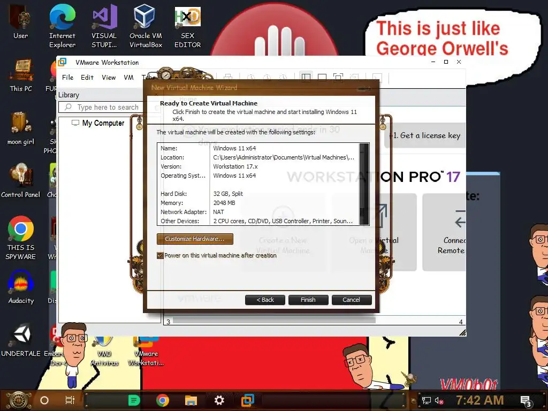Click Connect to Remote server tile
The image size is (548, 411).
(444, 232)
